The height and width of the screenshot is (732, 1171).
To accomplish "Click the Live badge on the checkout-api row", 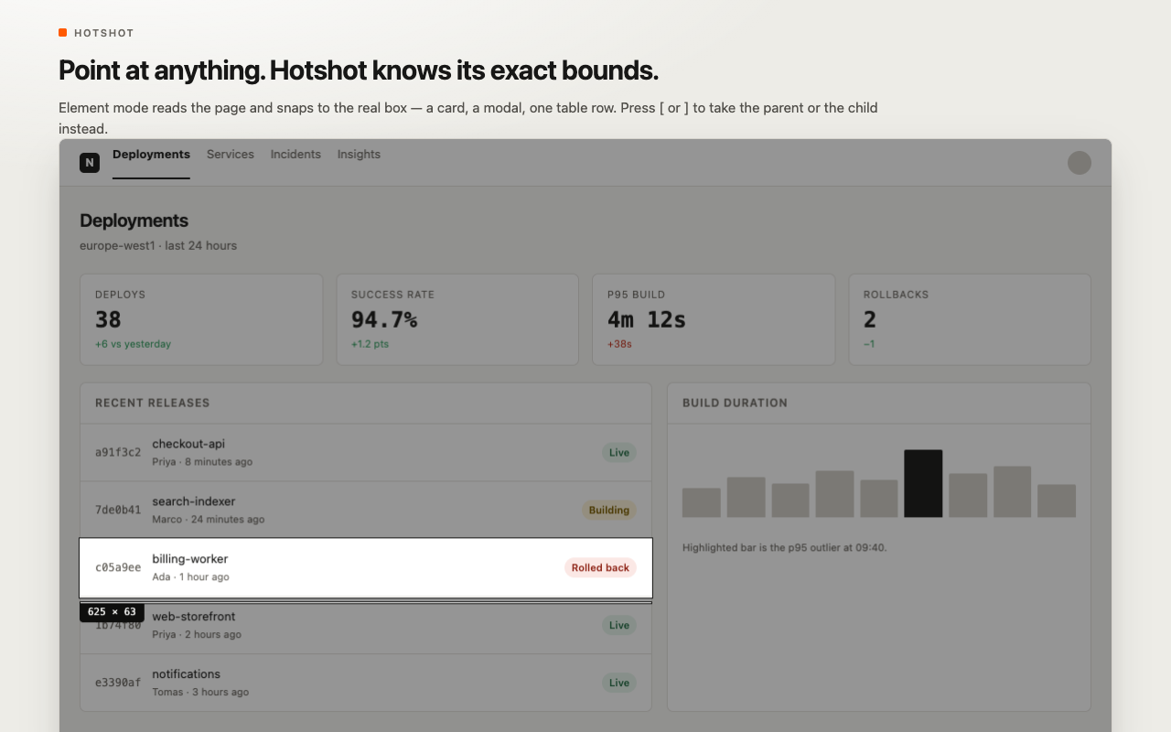I will click(619, 453).
